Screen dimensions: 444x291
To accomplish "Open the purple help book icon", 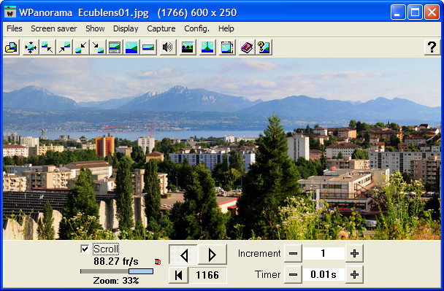I will [x=247, y=47].
